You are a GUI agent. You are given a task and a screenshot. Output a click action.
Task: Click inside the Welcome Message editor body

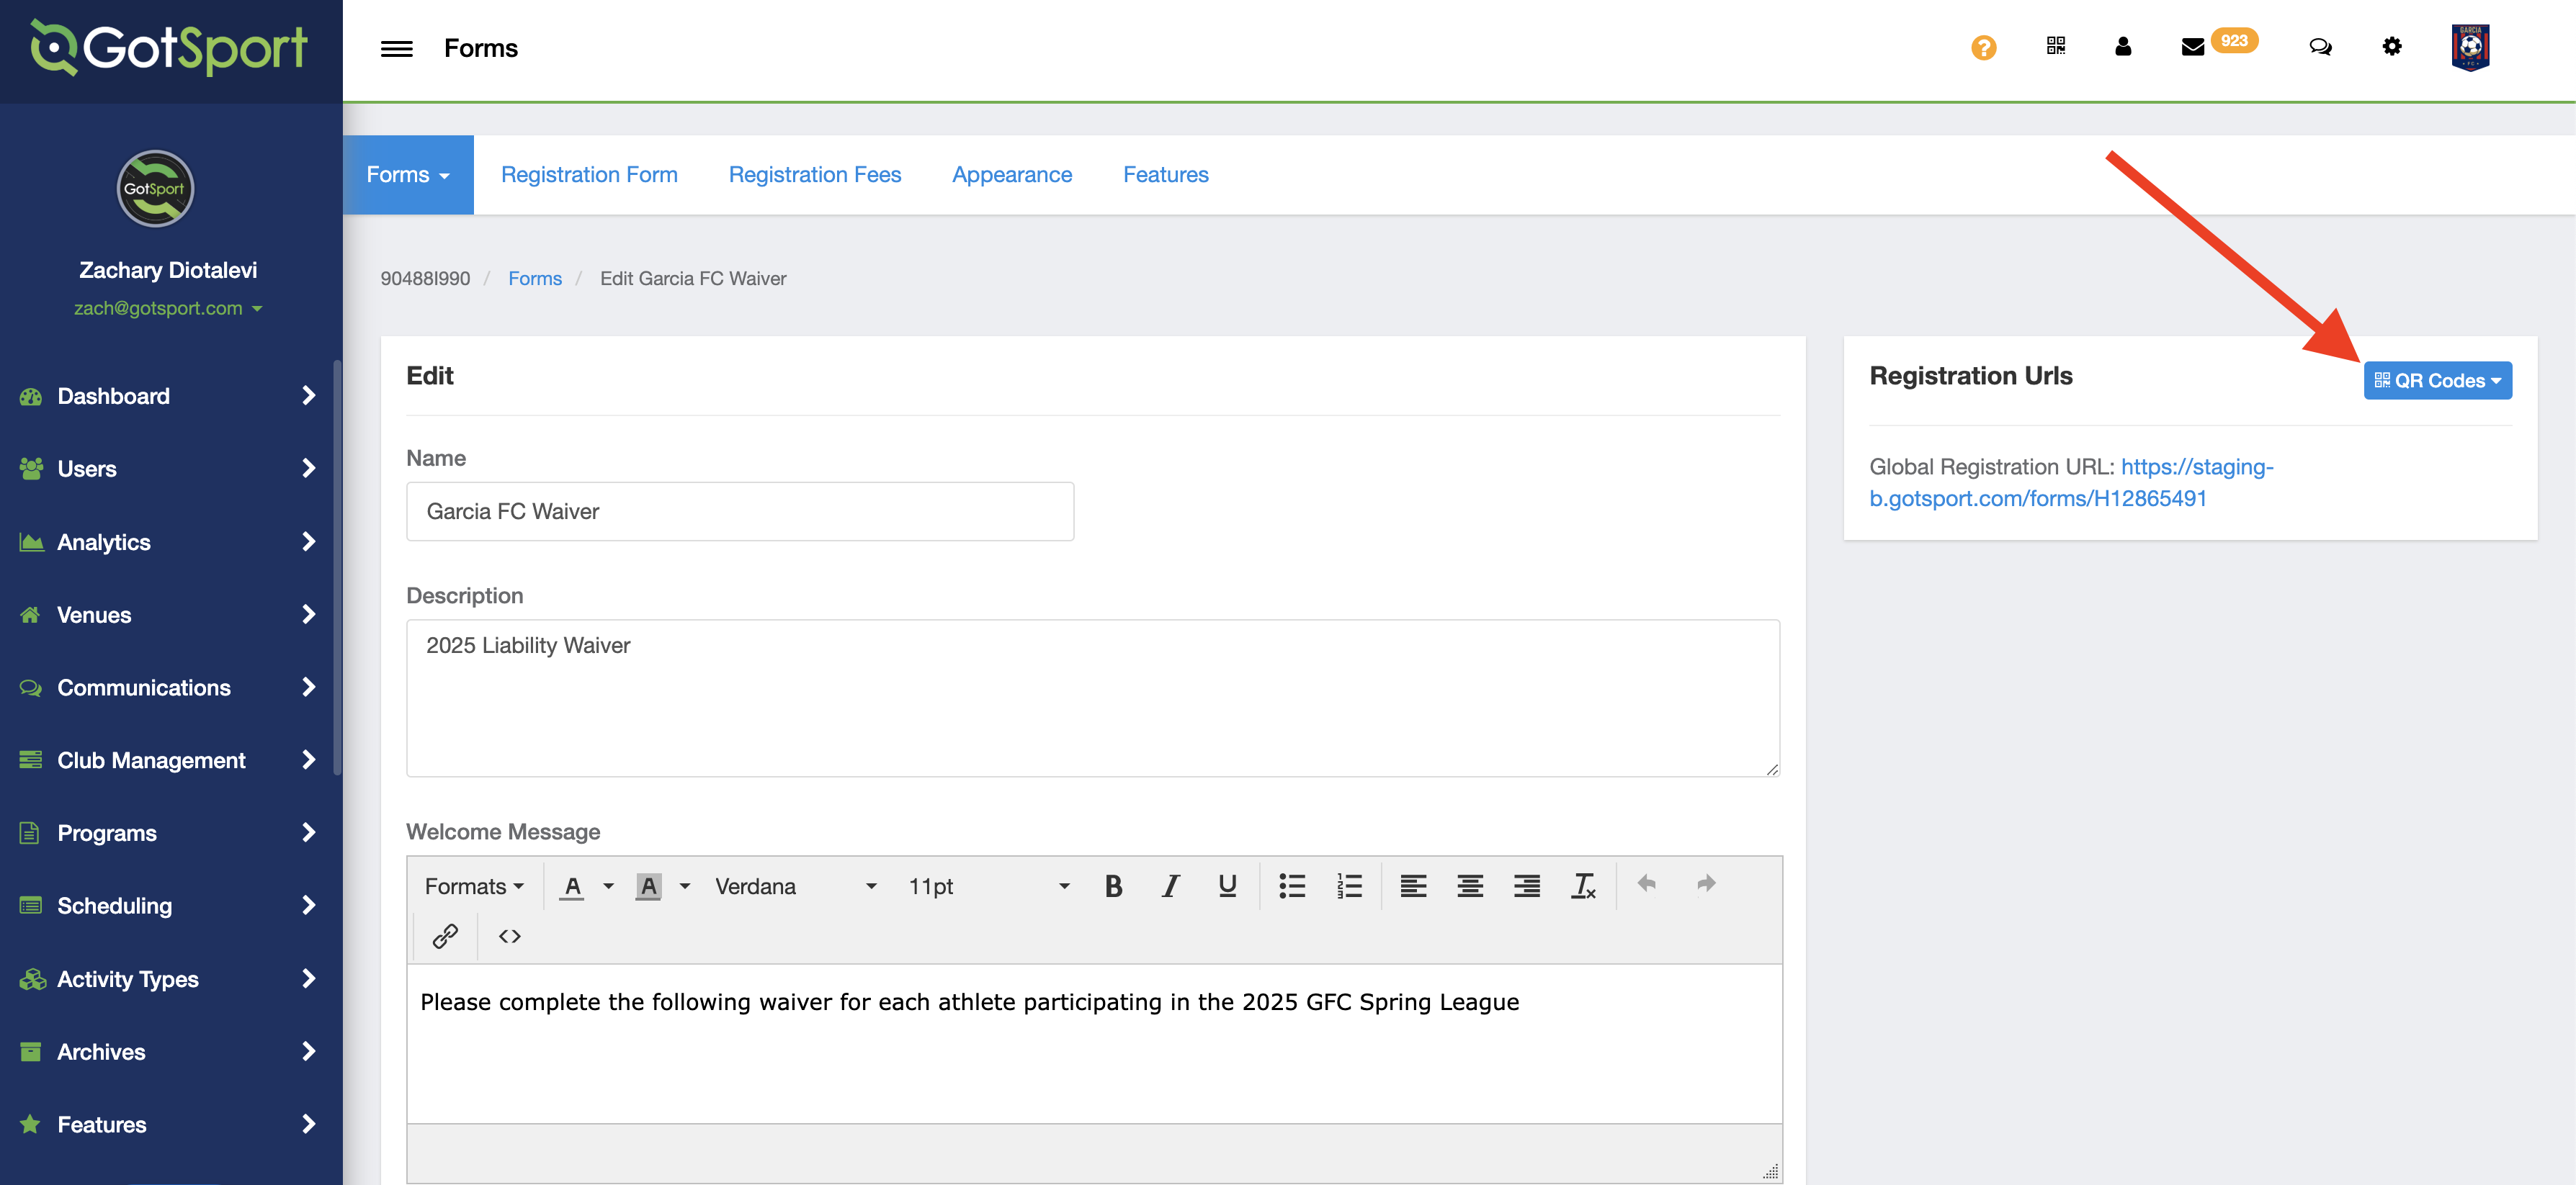[x=1094, y=1044]
